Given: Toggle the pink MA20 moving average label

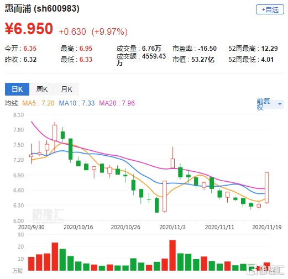Looking at the screenshot, I should tap(117, 103).
